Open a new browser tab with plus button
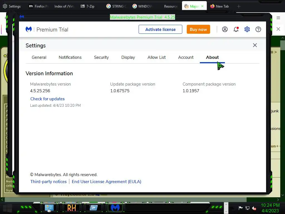Image resolution: width=285 pixels, height=214 pixels. [239, 6]
